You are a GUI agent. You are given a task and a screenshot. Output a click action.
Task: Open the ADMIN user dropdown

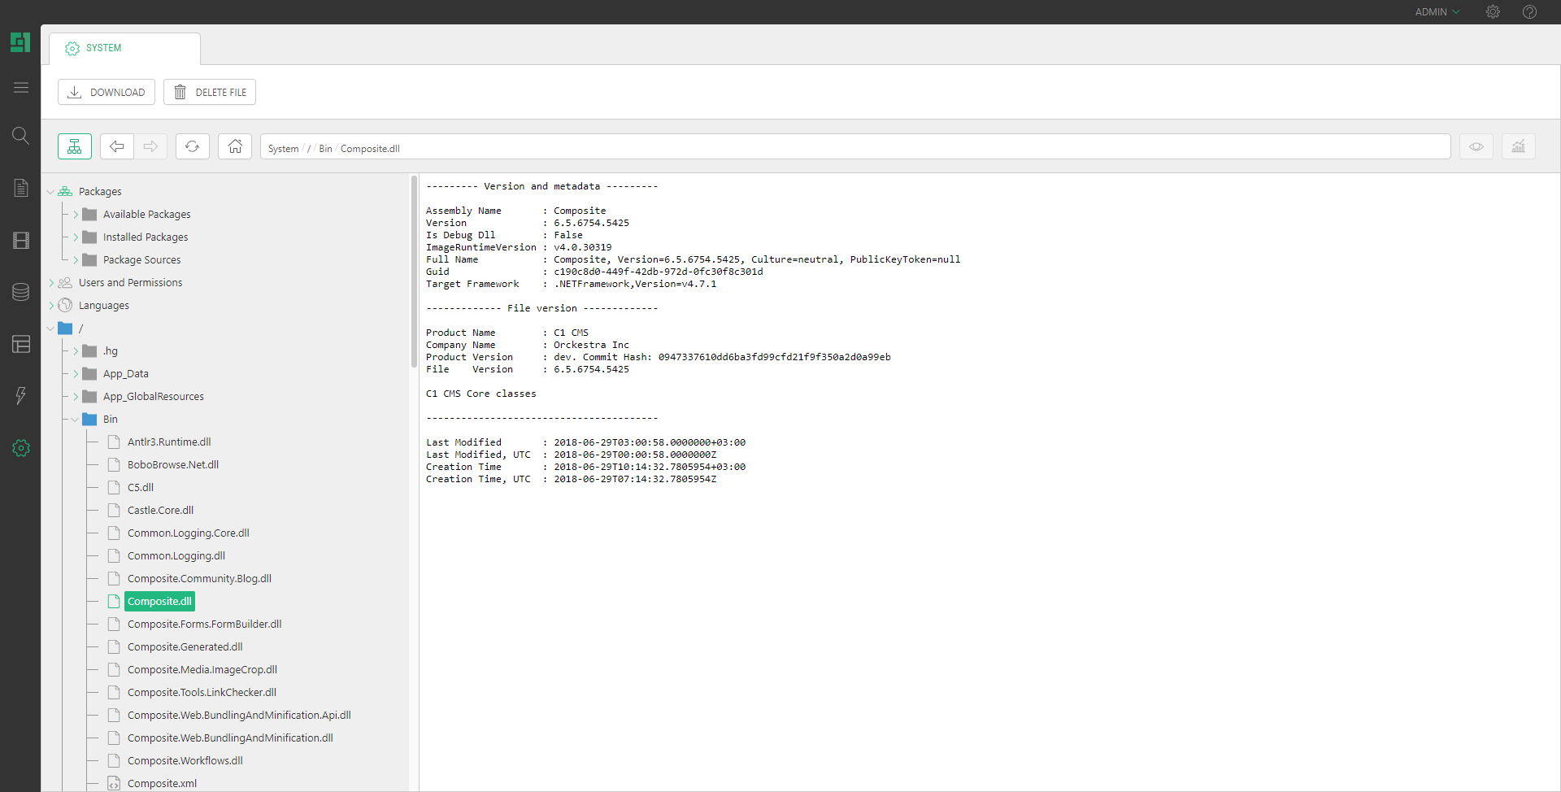click(1437, 12)
